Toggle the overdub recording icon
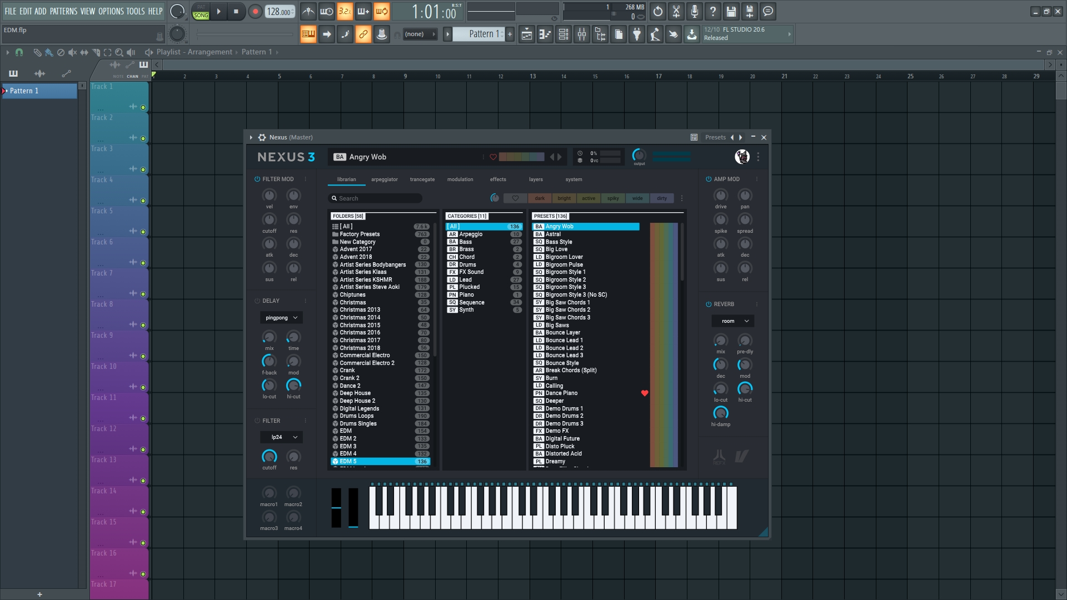The width and height of the screenshot is (1067, 600). [x=363, y=11]
